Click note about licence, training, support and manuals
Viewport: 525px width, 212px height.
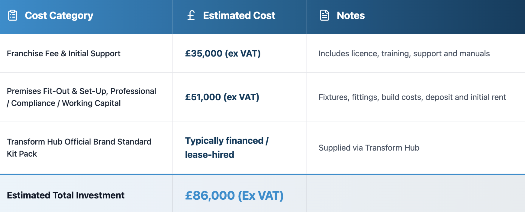tap(404, 54)
